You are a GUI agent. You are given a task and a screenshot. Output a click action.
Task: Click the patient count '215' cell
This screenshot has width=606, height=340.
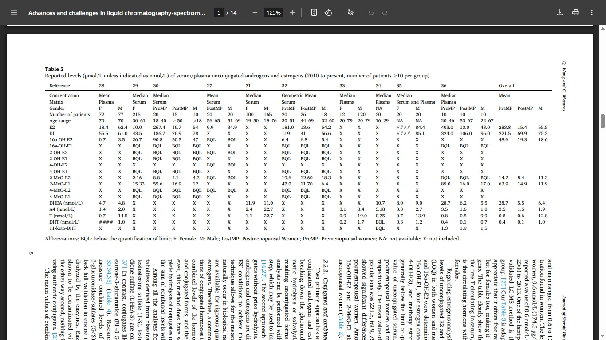(136, 115)
